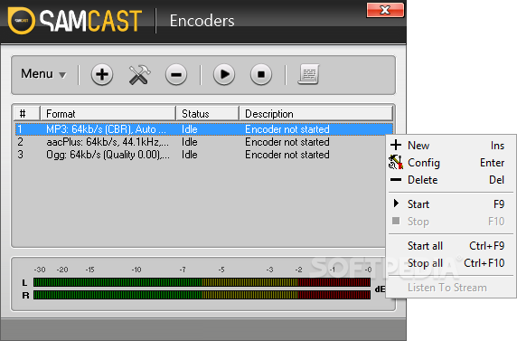Click Idle status of encoder 2

pyautogui.click(x=190, y=142)
